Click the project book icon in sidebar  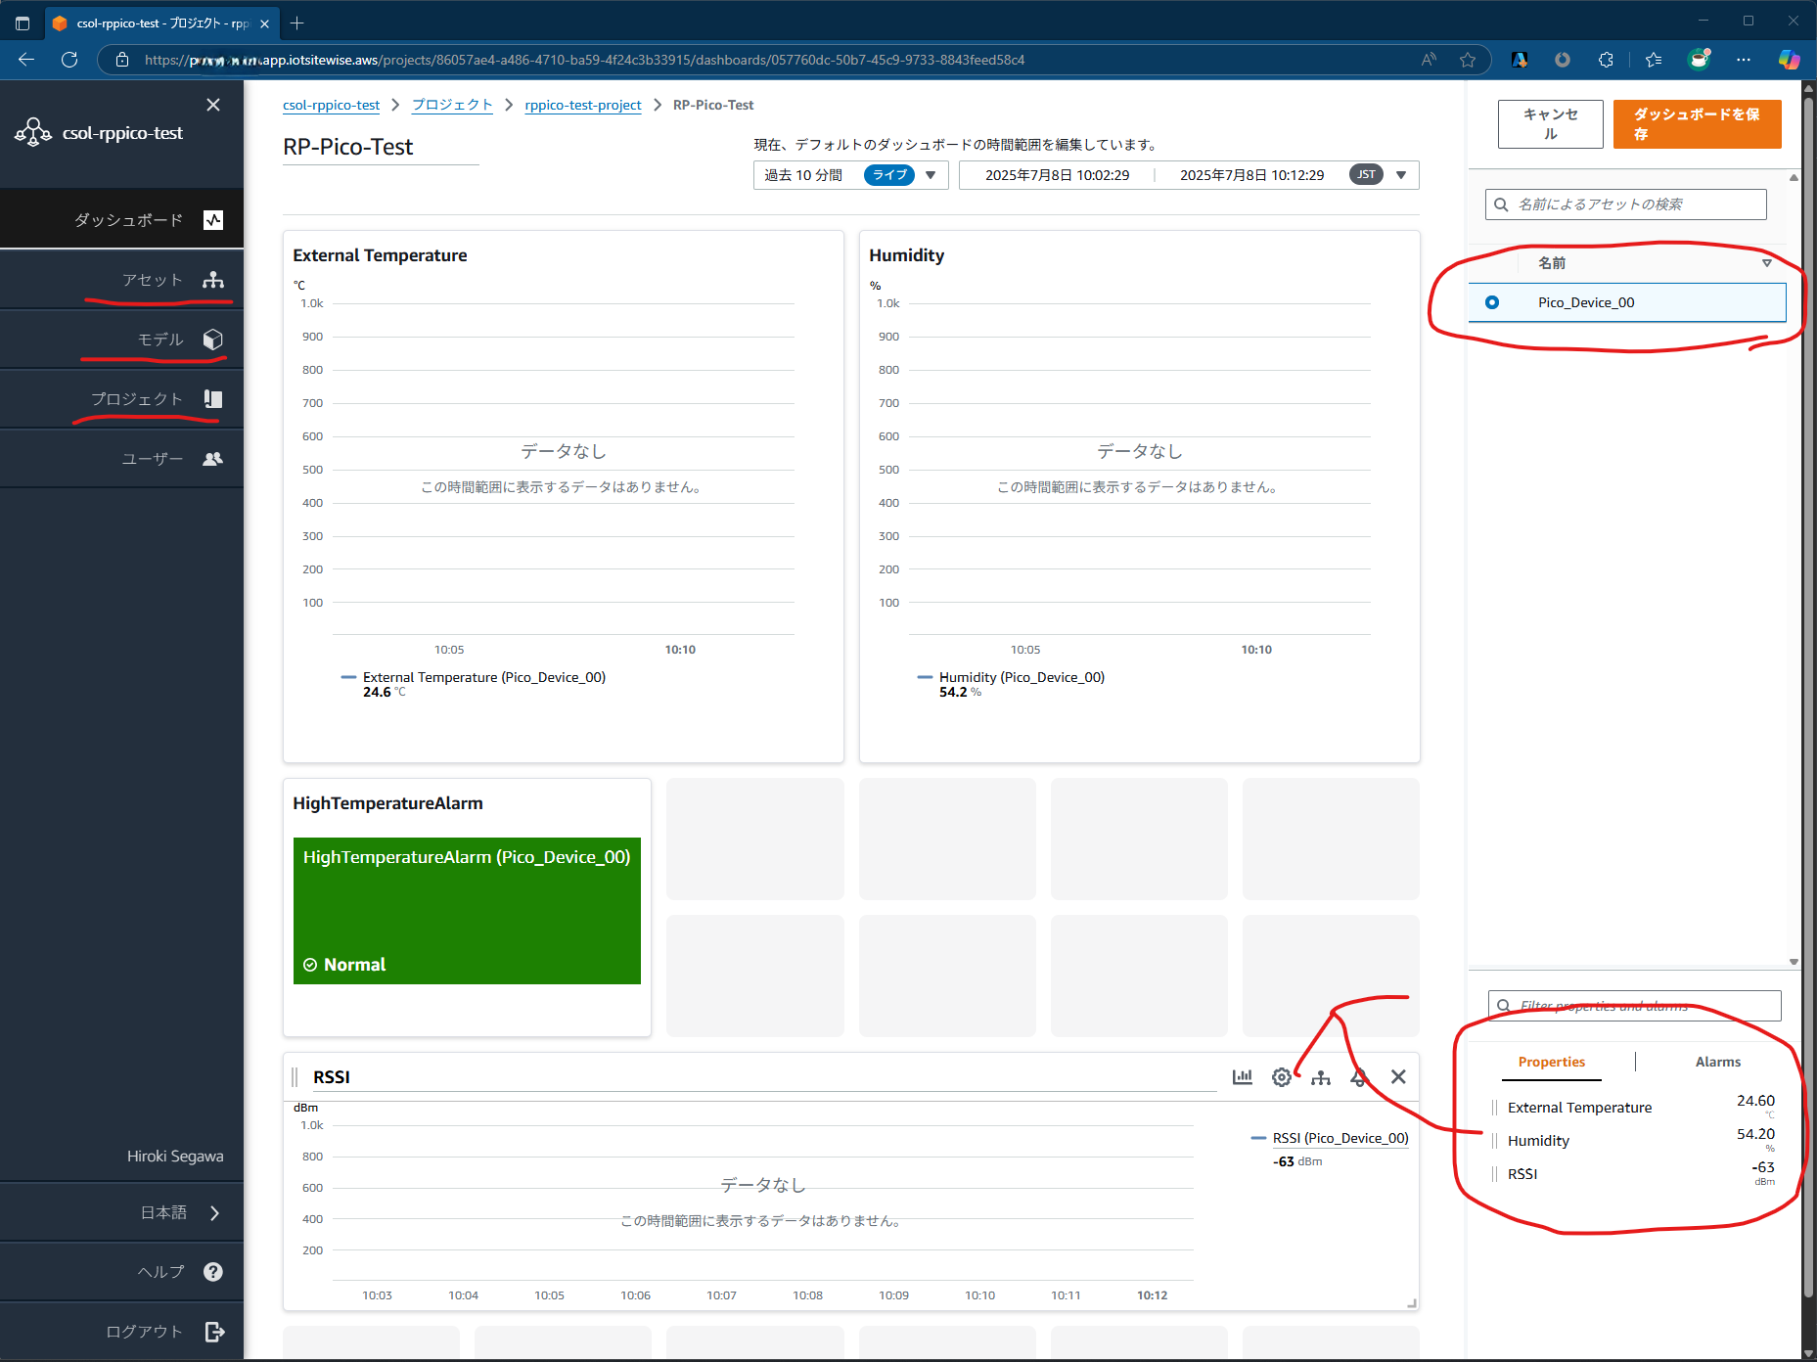coord(213,398)
